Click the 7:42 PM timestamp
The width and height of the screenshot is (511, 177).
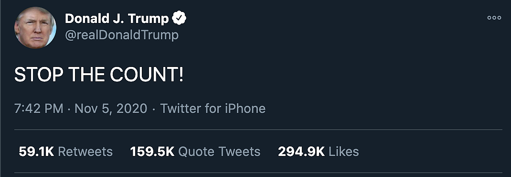click(39, 109)
